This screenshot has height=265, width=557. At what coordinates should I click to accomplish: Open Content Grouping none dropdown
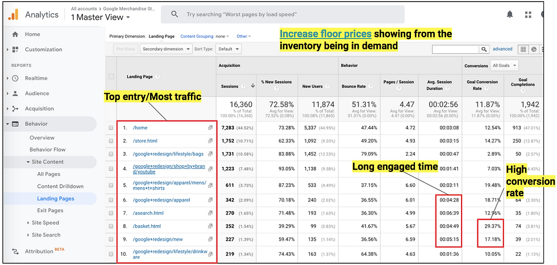[x=205, y=36]
